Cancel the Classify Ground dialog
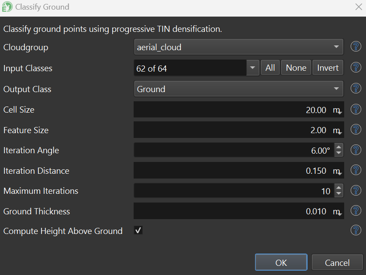This screenshot has width=366, height=275. point(337,262)
